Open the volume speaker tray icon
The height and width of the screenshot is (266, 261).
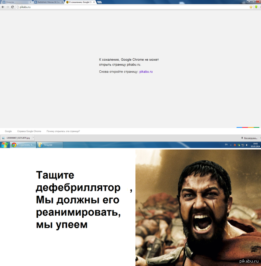[247, 145]
